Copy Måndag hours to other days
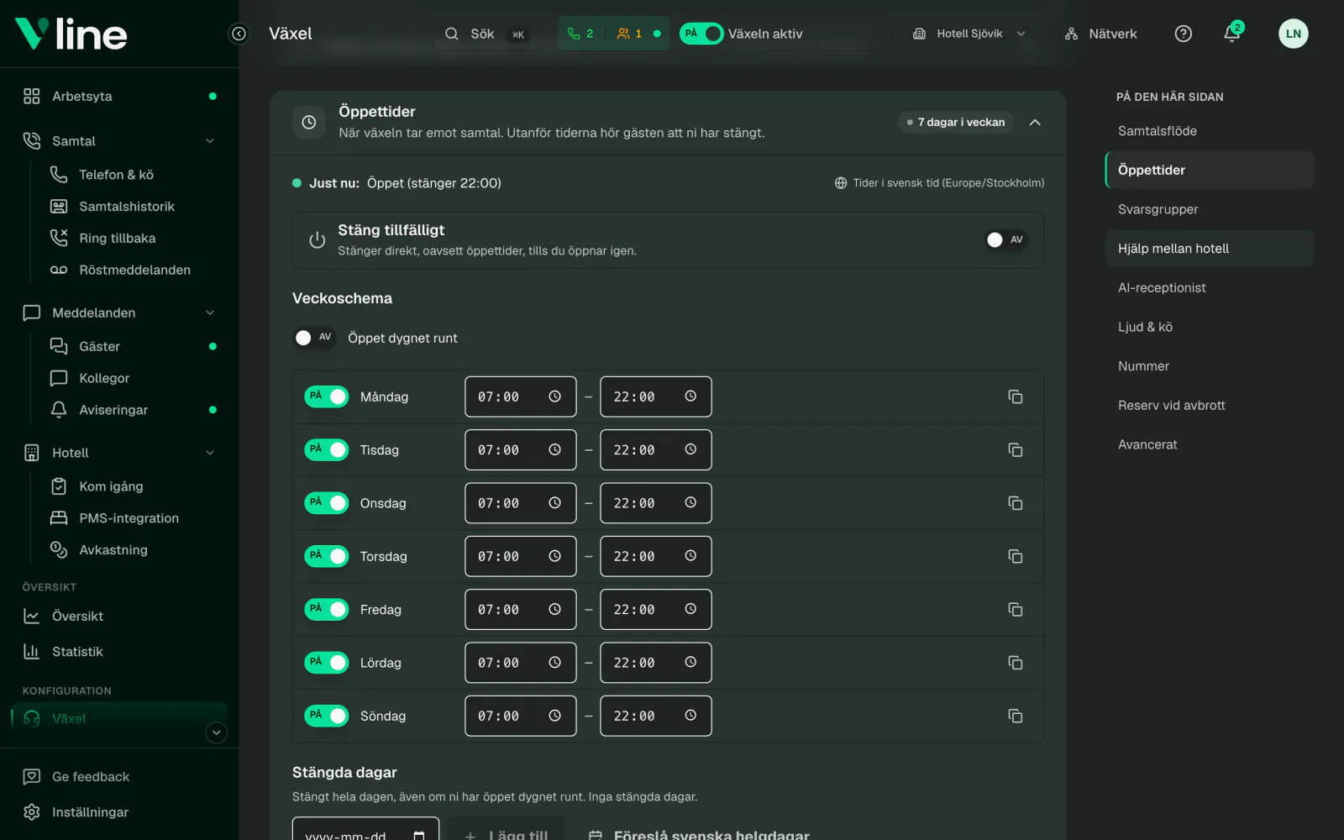 point(1015,396)
